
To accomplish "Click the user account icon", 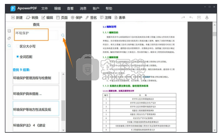I will pyautogui.click(x=207, y=18).
